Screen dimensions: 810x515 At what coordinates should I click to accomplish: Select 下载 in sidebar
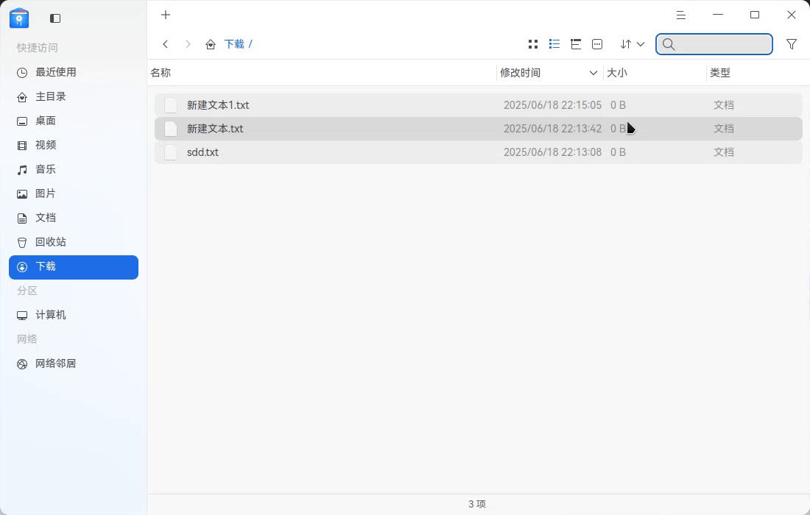tap(74, 267)
